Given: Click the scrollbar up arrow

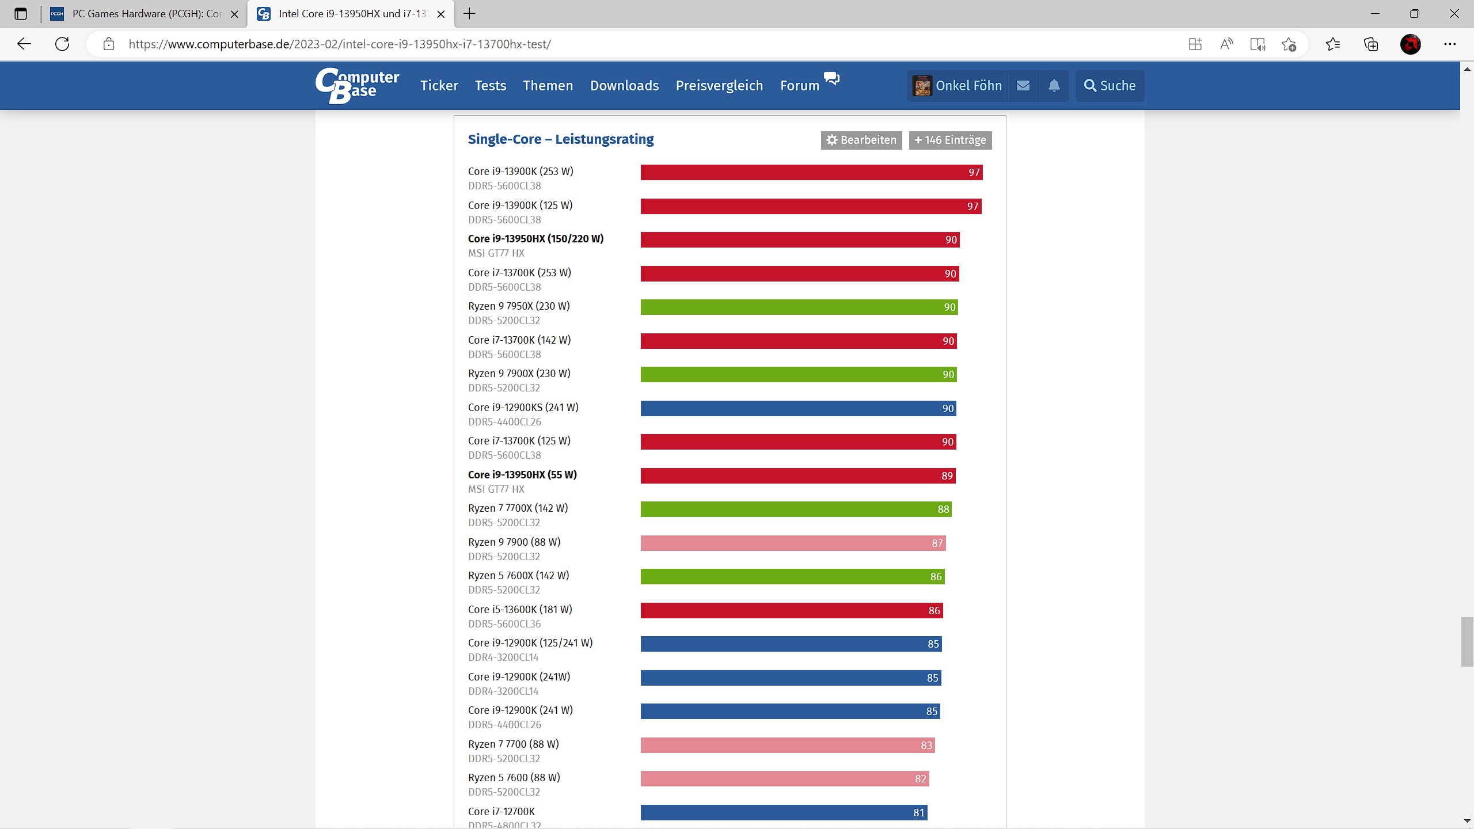Looking at the screenshot, I should tap(1467, 69).
